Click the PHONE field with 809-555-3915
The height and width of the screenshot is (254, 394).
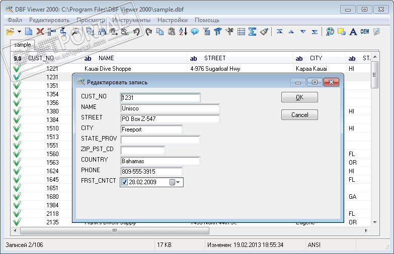(x=151, y=172)
